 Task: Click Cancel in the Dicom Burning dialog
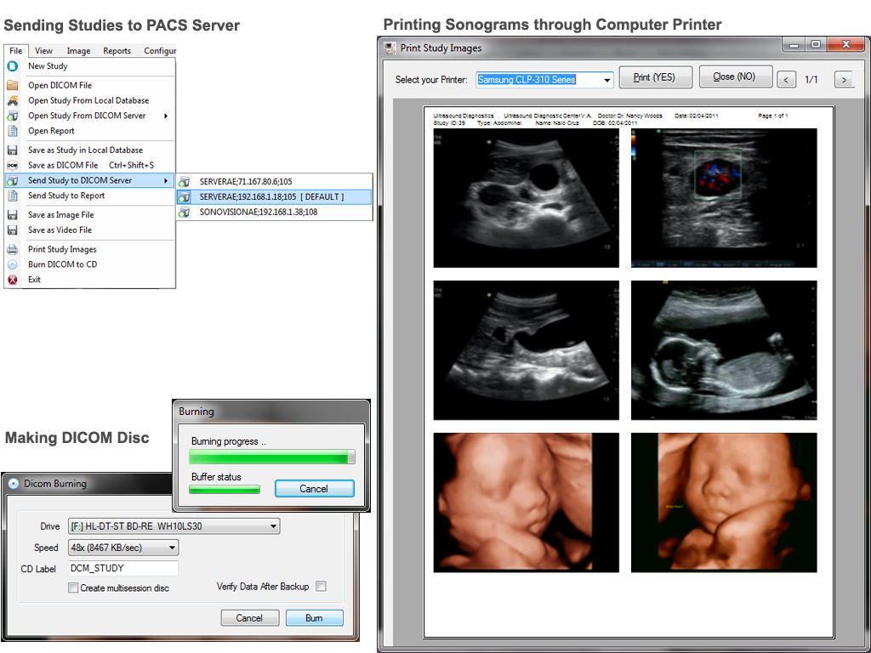coord(249,618)
